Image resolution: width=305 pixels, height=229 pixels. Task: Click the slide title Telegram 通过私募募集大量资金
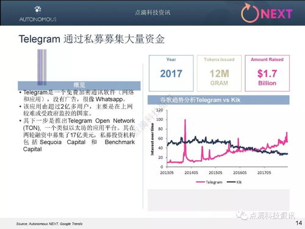pos(91,39)
